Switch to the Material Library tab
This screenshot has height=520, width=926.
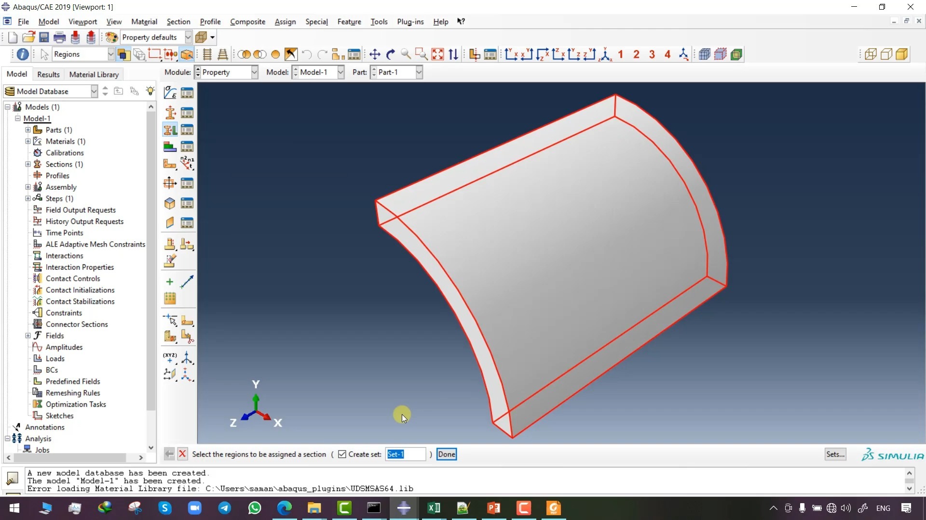point(94,74)
